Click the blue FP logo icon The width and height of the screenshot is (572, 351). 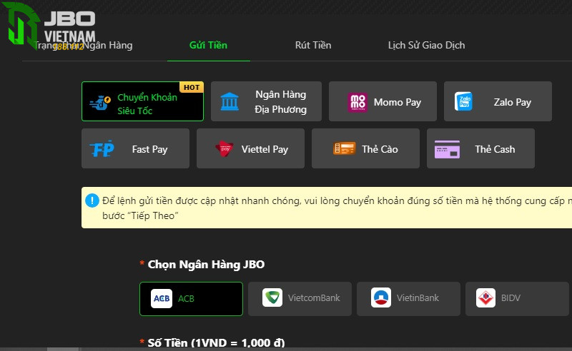coord(102,148)
